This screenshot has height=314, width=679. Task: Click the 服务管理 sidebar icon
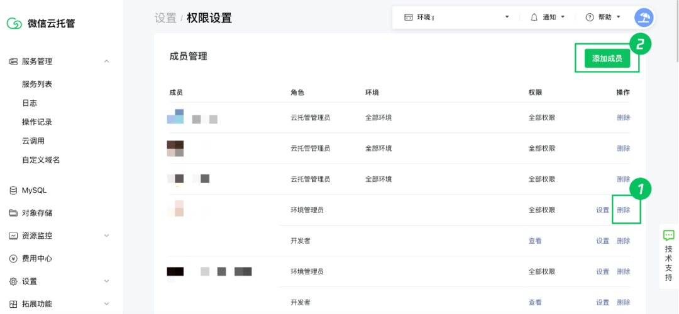coord(13,61)
